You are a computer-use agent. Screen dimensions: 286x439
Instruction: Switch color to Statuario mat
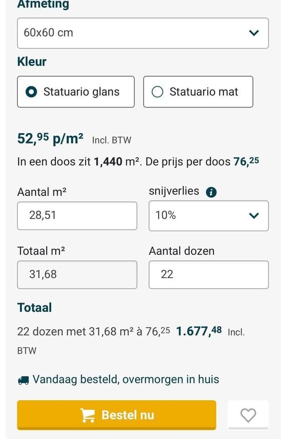point(198,91)
